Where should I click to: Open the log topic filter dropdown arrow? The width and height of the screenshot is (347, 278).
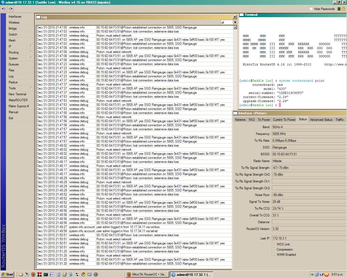click(x=235, y=23)
